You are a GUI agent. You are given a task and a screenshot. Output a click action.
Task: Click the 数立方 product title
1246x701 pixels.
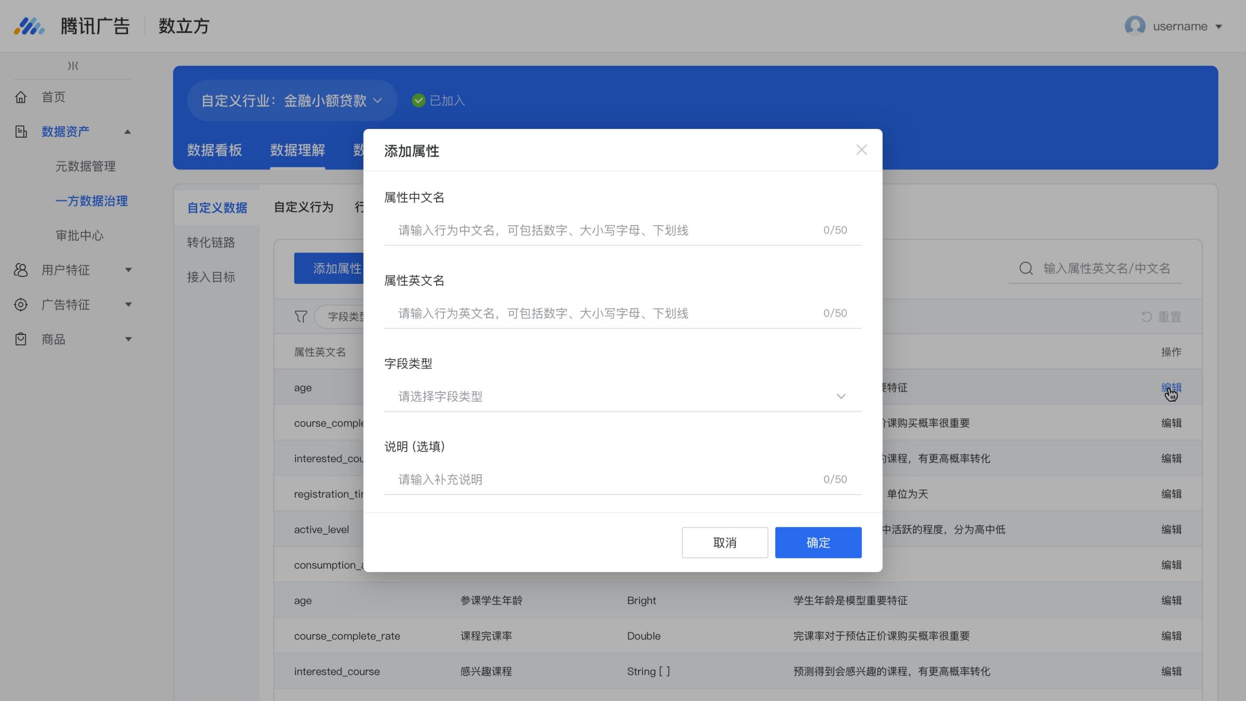click(x=184, y=26)
